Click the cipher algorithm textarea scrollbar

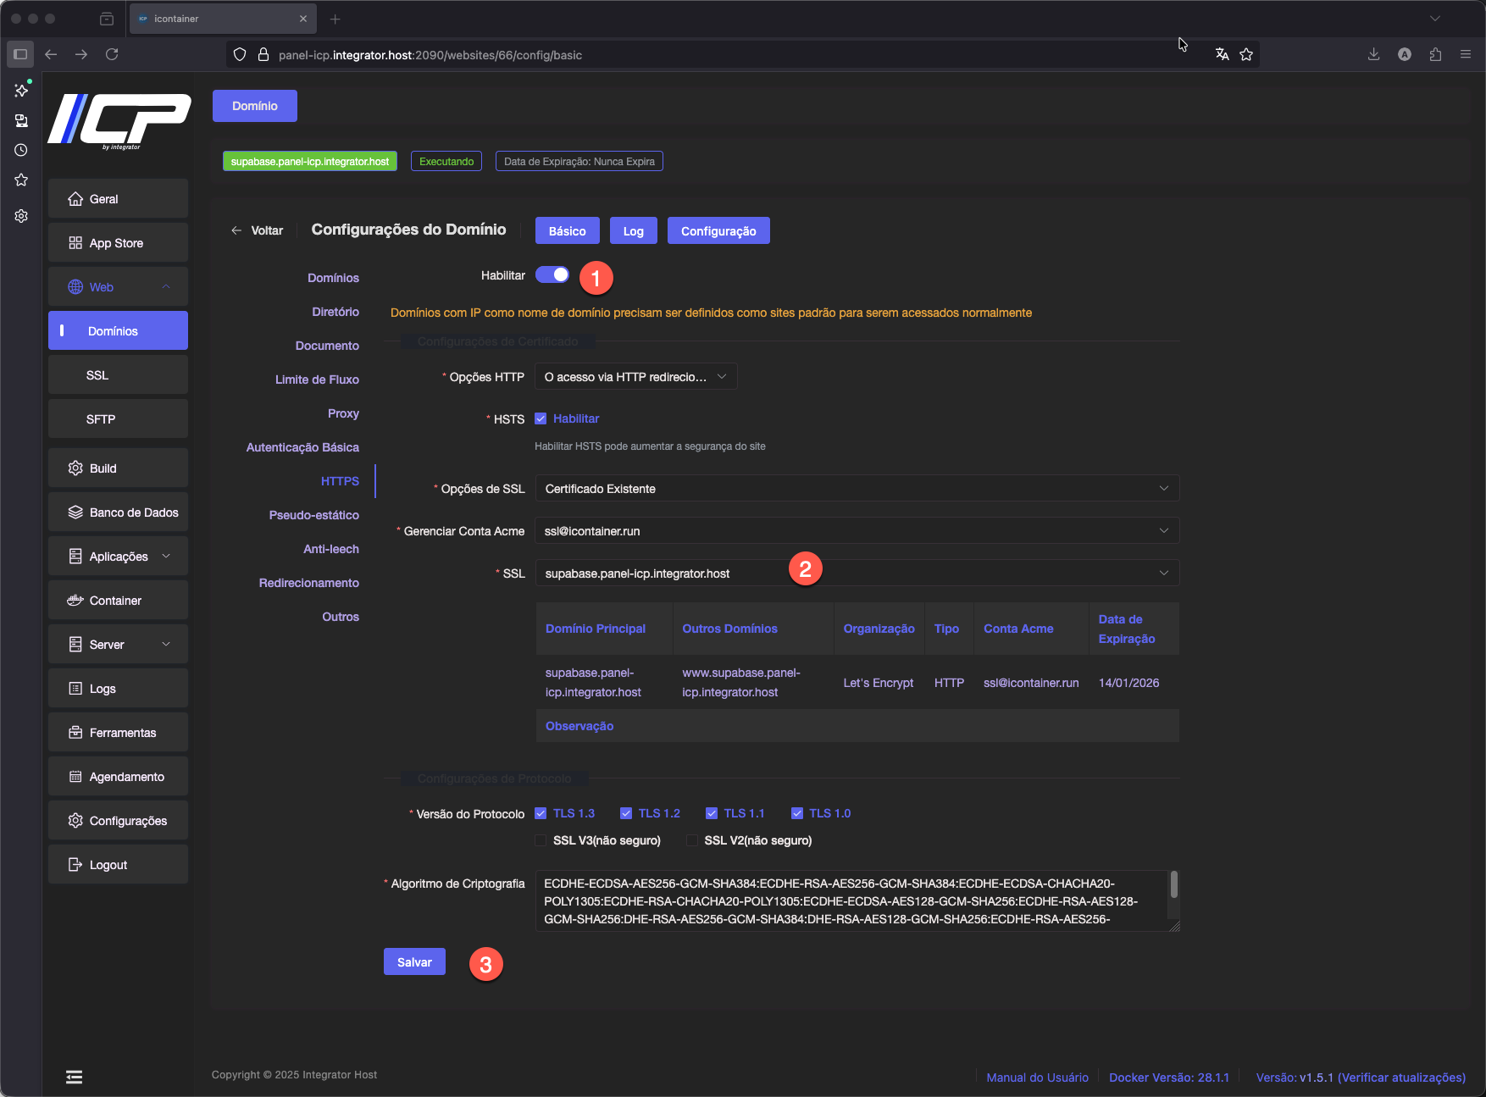coord(1173,885)
